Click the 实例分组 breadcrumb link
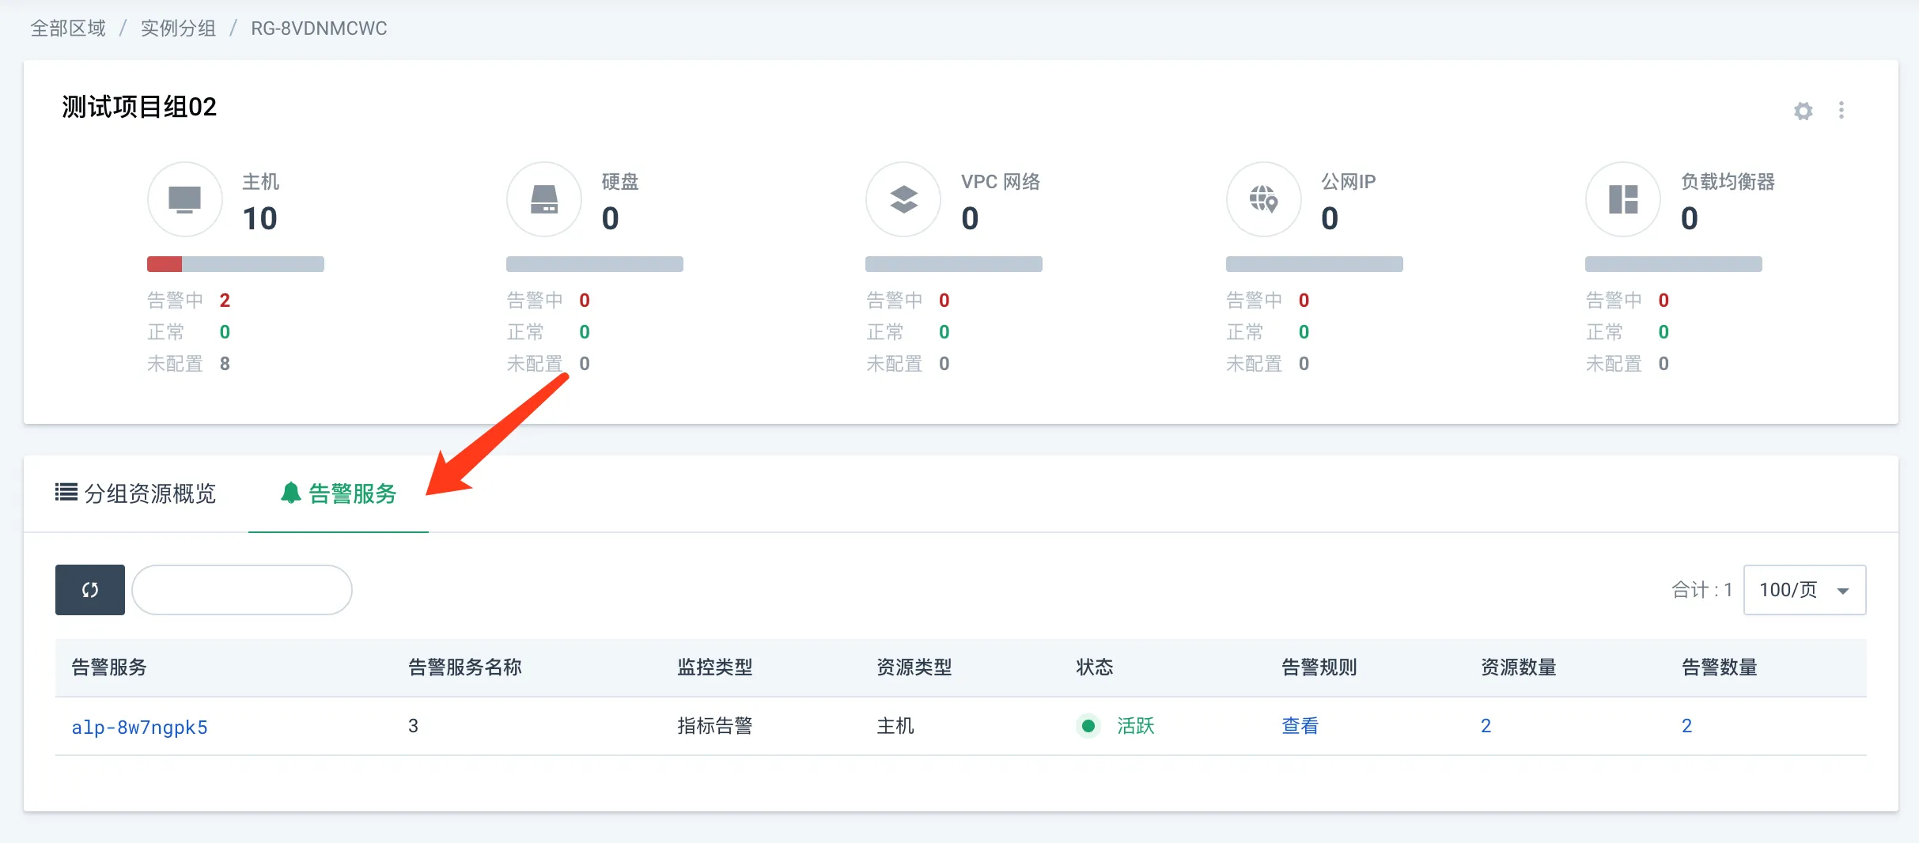This screenshot has width=1919, height=843. point(178,28)
